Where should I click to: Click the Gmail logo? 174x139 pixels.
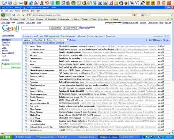[x=10, y=28]
